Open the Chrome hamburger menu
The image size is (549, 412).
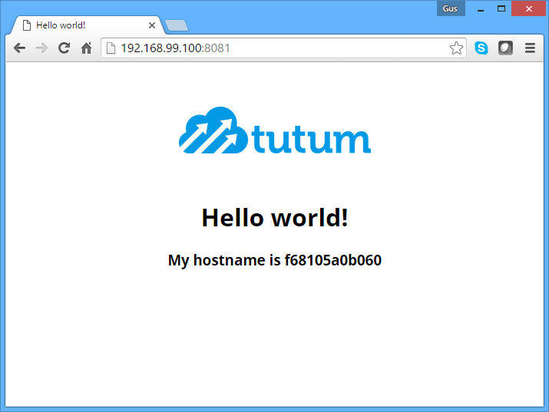[530, 48]
